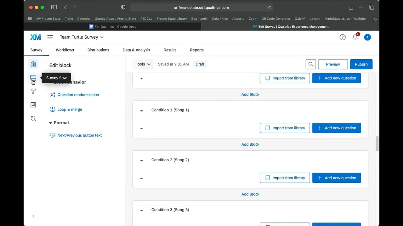This screenshot has width=403, height=226.
Task: Open the Look and feel paint roller icon
Action: tap(33, 91)
